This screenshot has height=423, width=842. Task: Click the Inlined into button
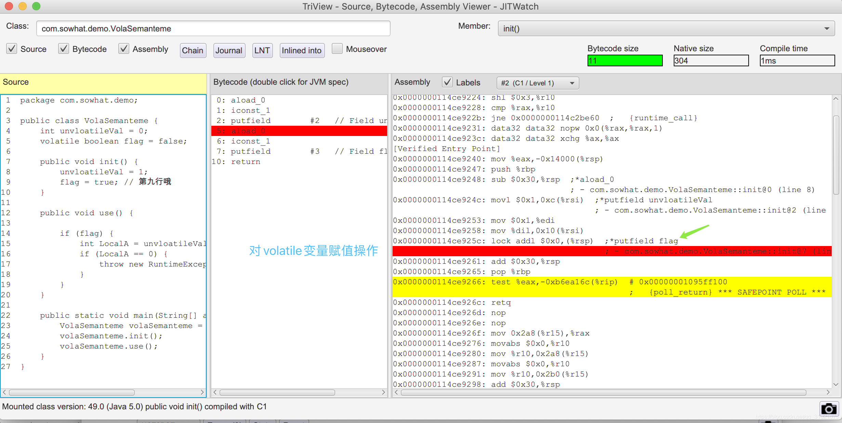(302, 51)
